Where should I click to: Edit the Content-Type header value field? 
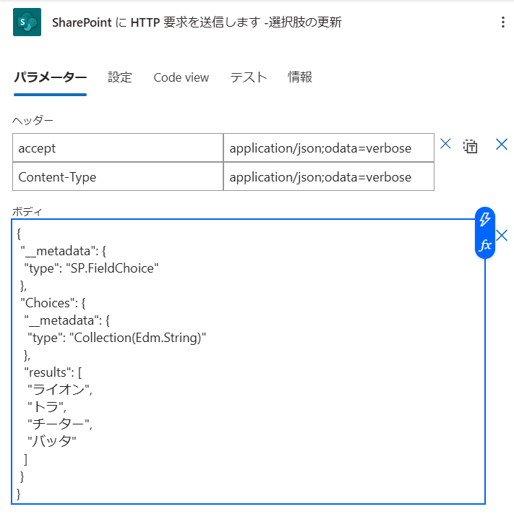tap(329, 176)
